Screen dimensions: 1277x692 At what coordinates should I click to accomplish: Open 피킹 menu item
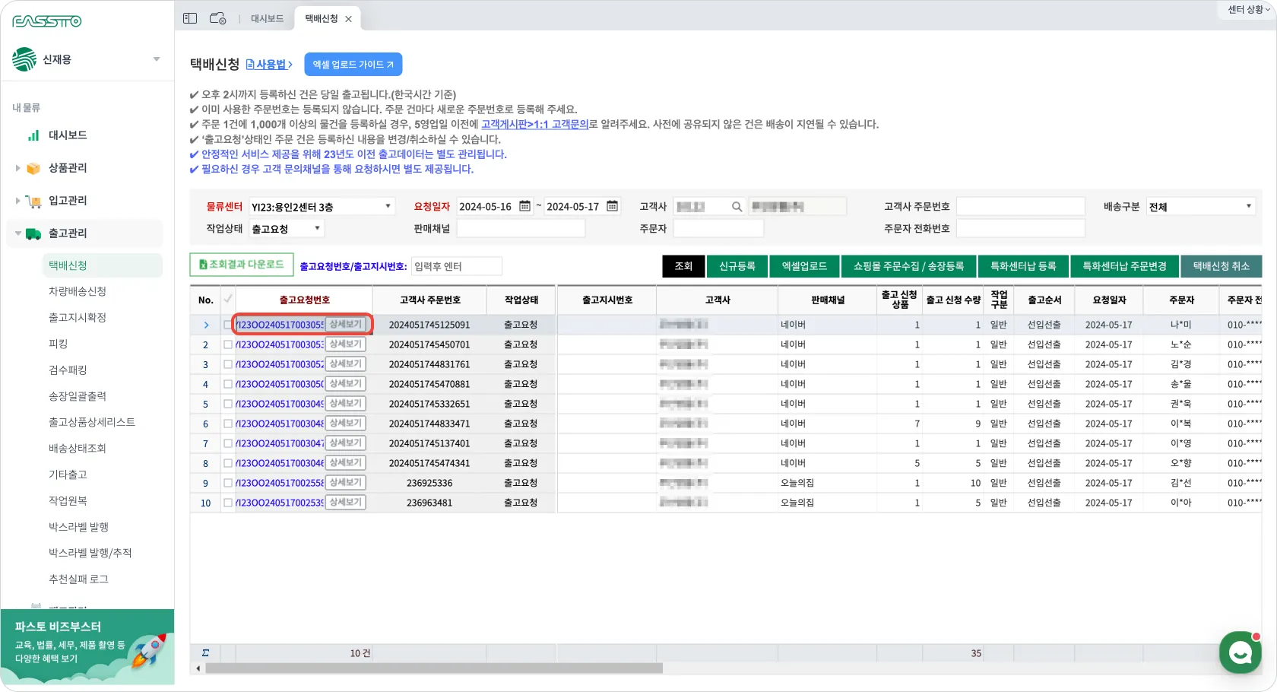pos(59,344)
